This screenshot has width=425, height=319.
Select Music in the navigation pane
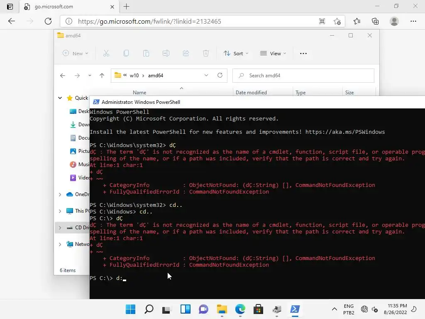(79, 164)
